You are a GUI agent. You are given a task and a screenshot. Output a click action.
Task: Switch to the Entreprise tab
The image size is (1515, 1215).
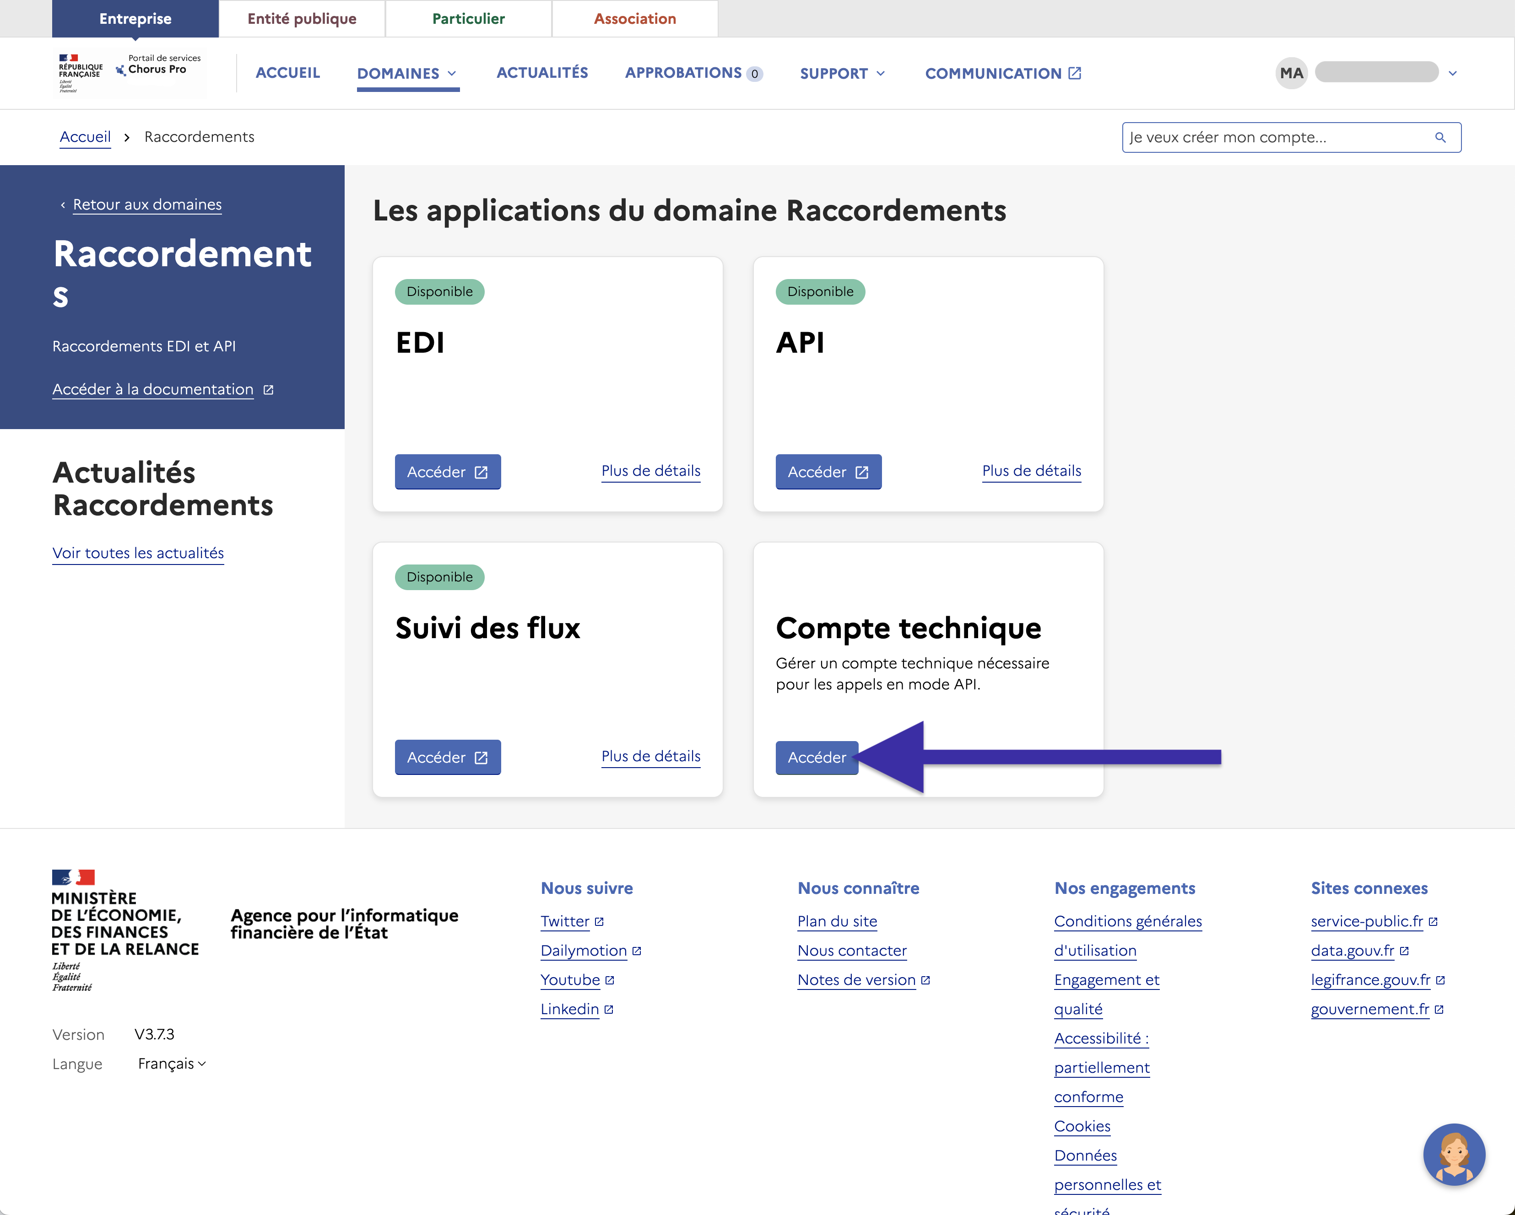tap(135, 19)
